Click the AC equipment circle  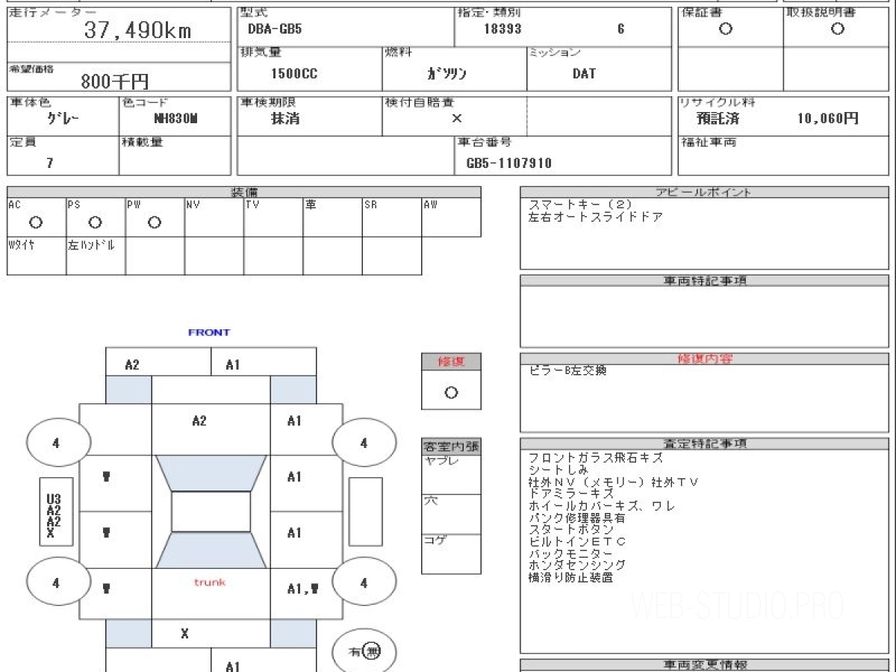pos(35,223)
